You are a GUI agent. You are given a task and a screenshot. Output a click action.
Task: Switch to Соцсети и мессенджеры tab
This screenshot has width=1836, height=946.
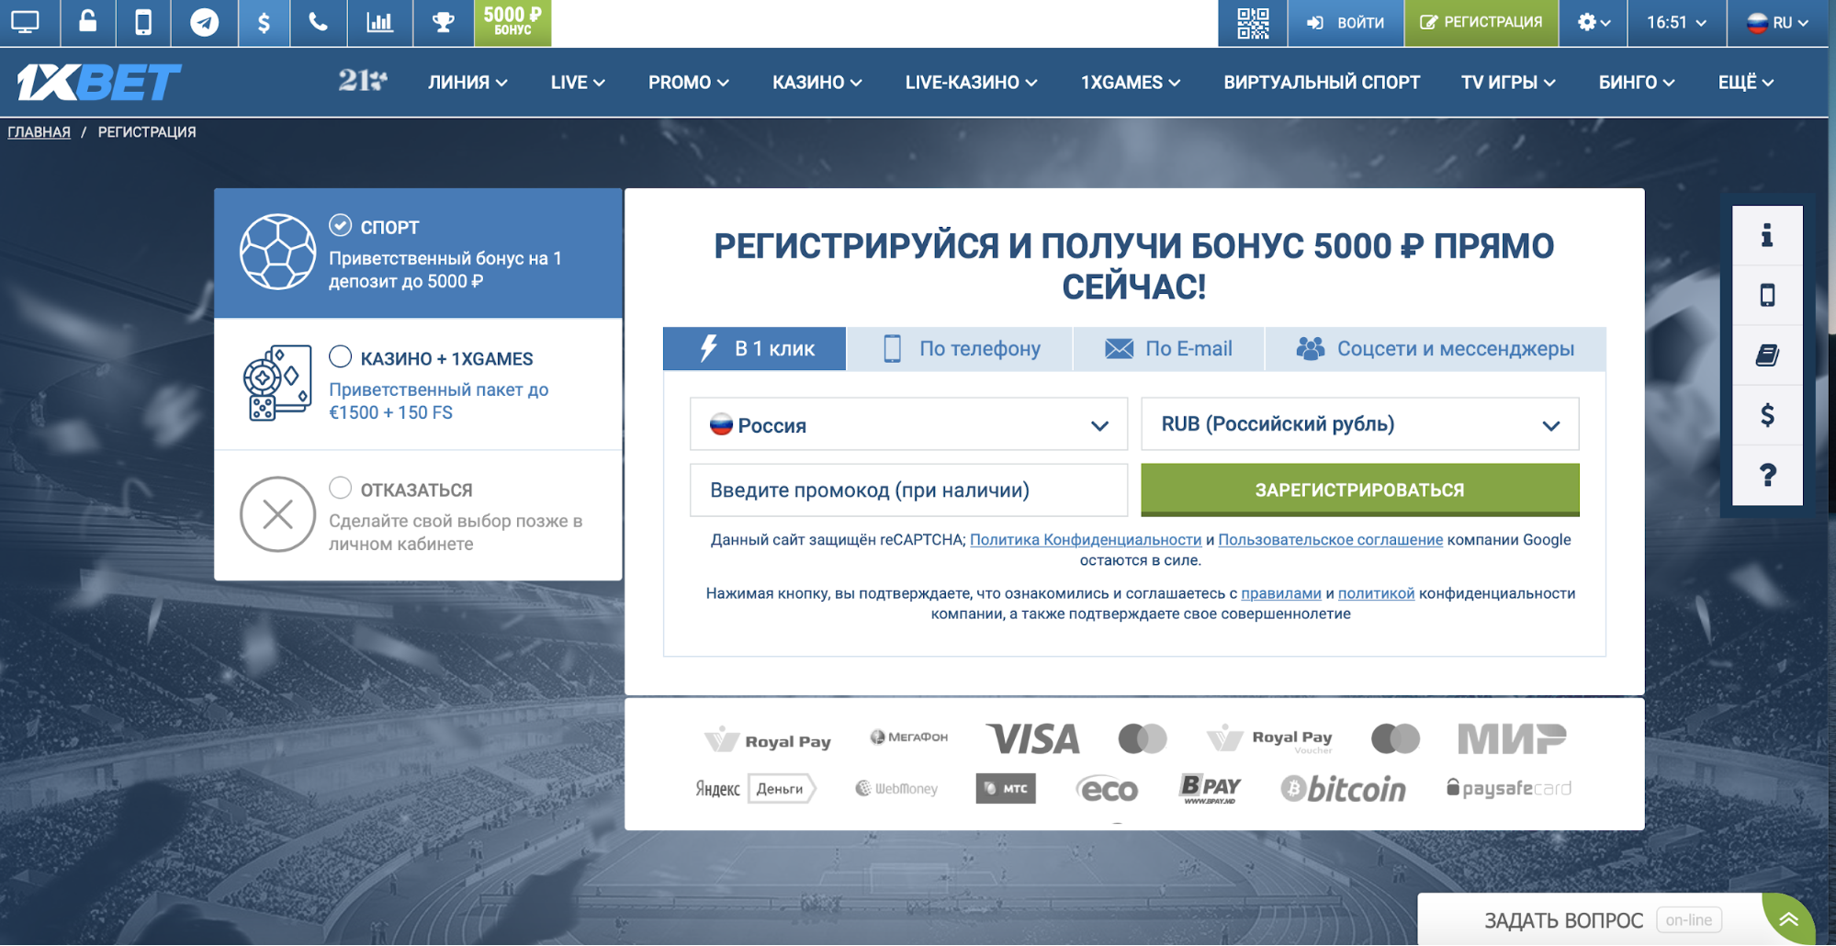(1436, 349)
